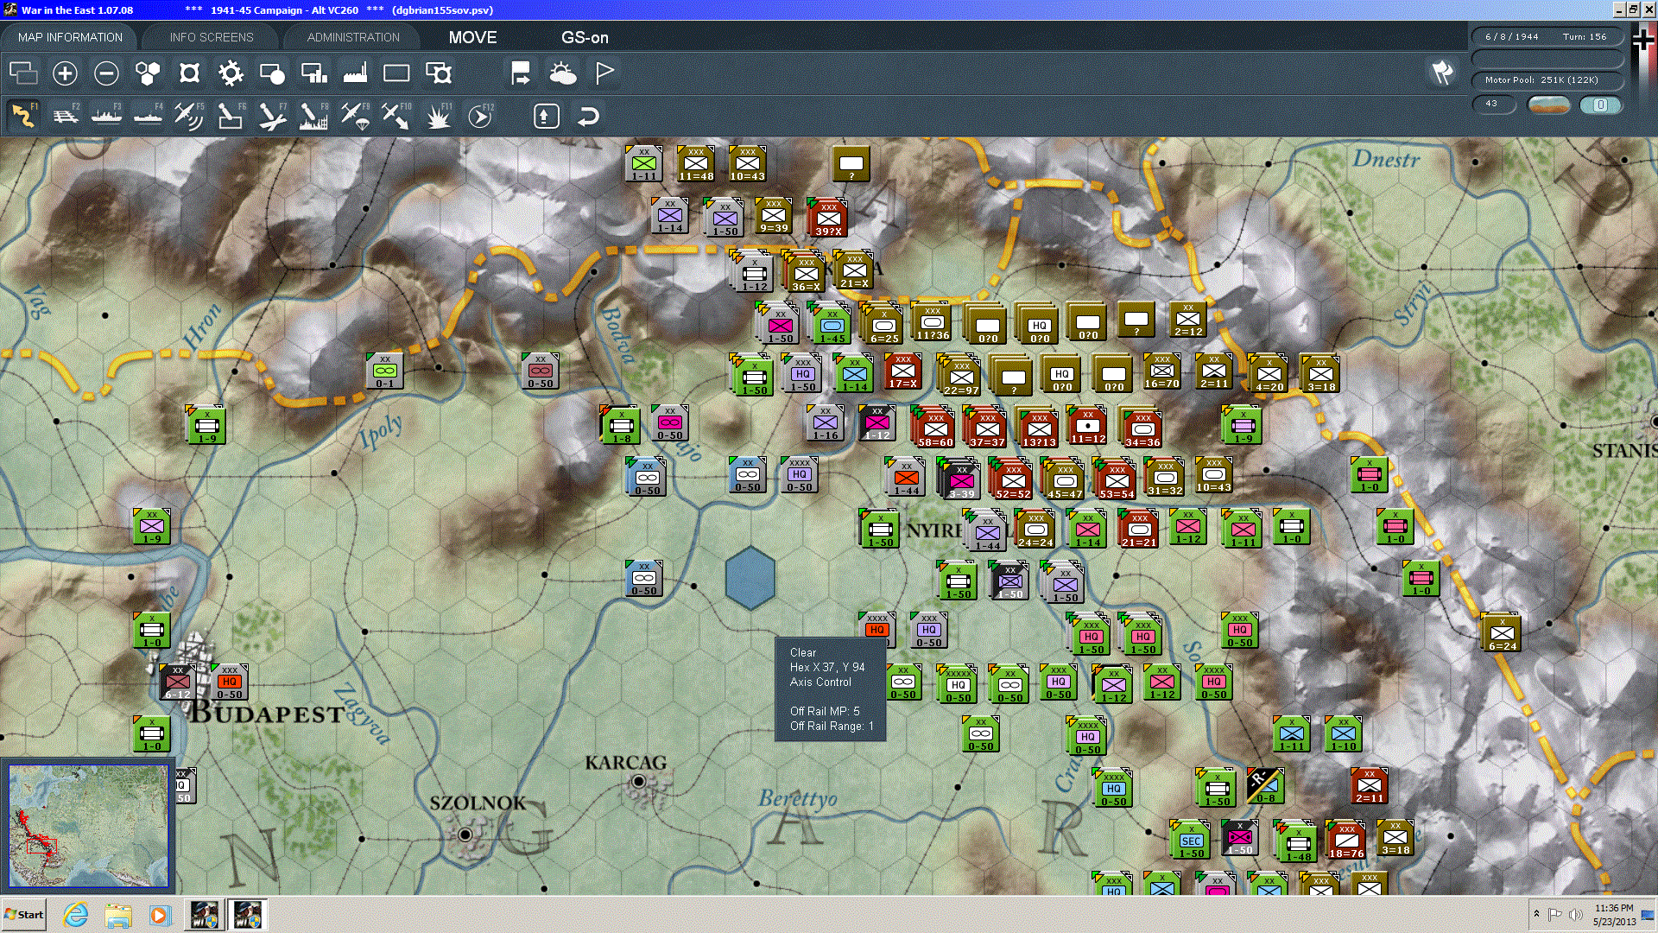Select the 6=24 unit counter

tap(1502, 633)
